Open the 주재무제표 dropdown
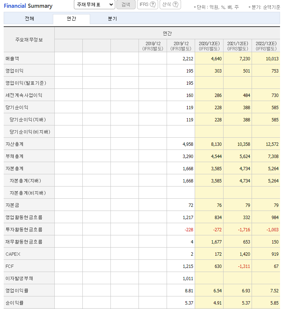 point(95,4)
